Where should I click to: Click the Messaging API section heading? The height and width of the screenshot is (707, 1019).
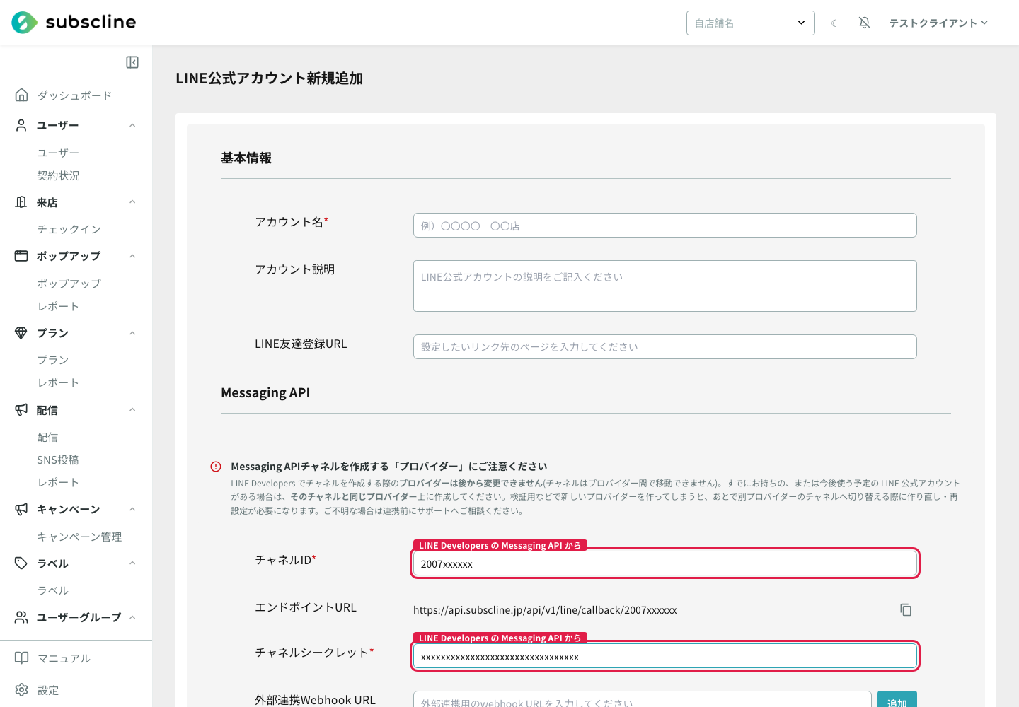265,392
